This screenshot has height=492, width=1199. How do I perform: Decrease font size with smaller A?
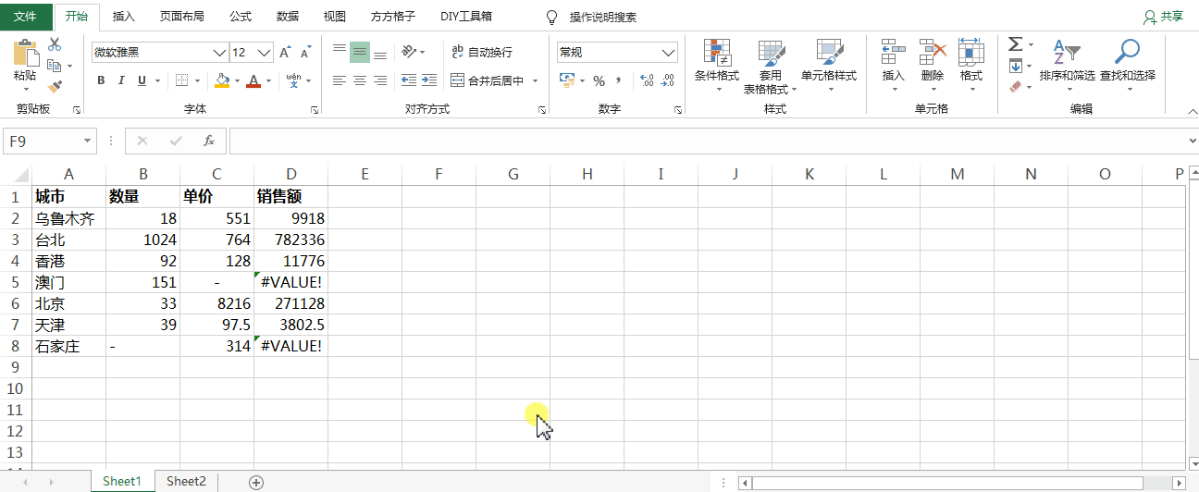point(305,53)
